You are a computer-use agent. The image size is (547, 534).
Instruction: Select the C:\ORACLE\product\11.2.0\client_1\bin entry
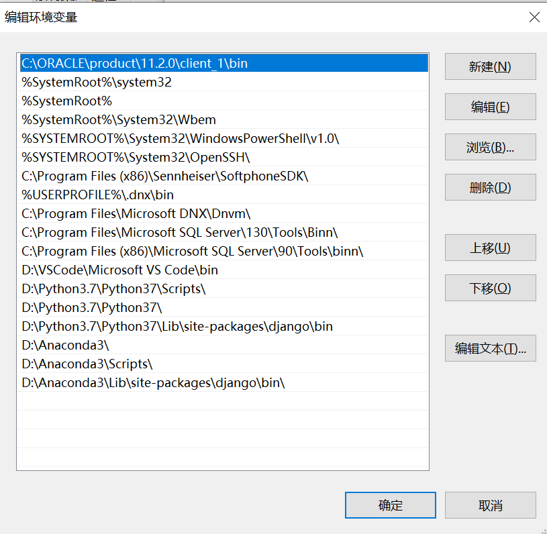224,63
